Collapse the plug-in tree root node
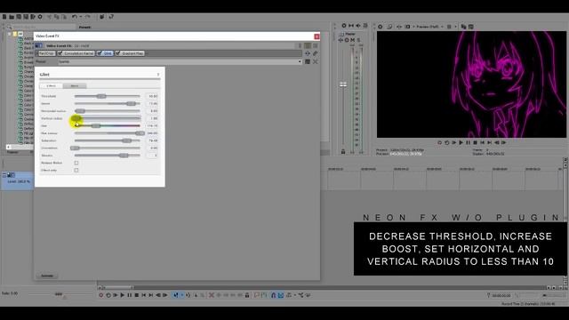Viewport: 569px width, 320px height. (x=9, y=34)
